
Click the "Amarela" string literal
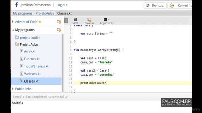coord(105,62)
